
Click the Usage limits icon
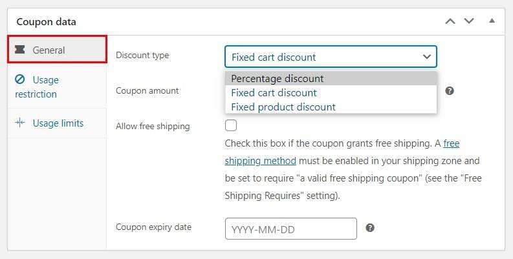point(20,123)
